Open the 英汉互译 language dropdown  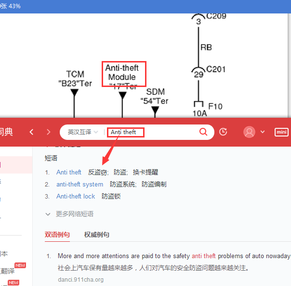click(82, 132)
